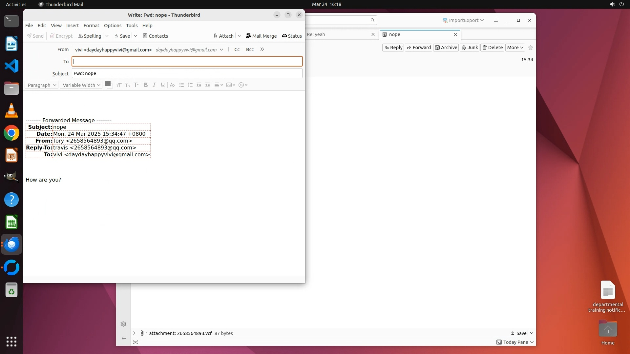The width and height of the screenshot is (630, 354).
Task: Expand the attachment list chevron
Action: [135, 333]
